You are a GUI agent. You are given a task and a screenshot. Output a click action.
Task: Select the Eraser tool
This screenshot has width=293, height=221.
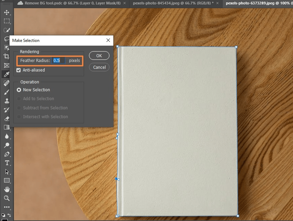[6, 119]
